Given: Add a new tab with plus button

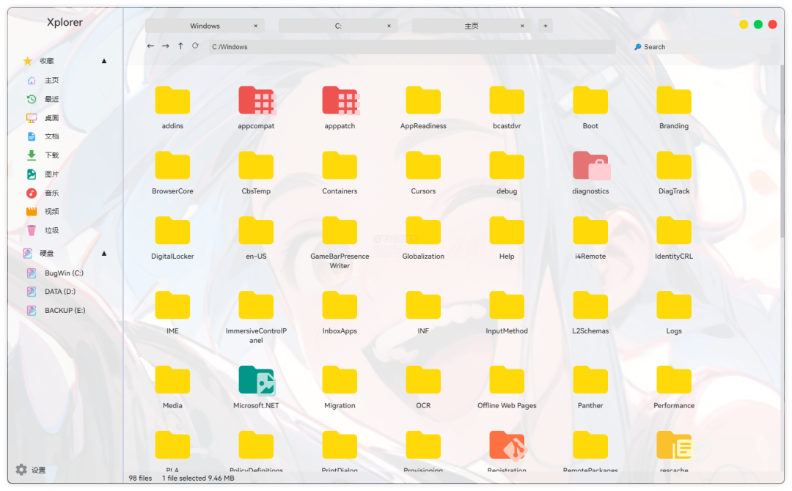Looking at the screenshot, I should click(x=545, y=26).
